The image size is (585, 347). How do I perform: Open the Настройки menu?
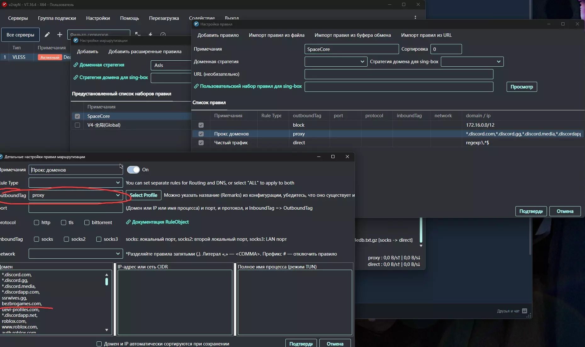[98, 18]
